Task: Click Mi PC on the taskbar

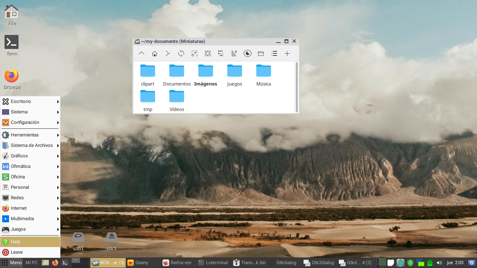Action: point(31,263)
